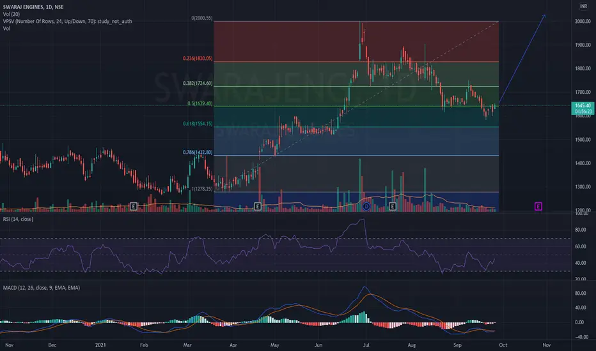Click the RSI axis 60.00 label
Viewport: 596px width, 351px height.
581,246
